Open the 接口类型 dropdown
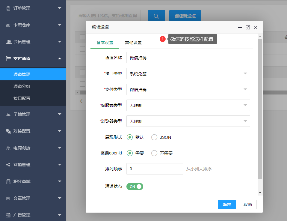287x221 pixels. click(188, 73)
